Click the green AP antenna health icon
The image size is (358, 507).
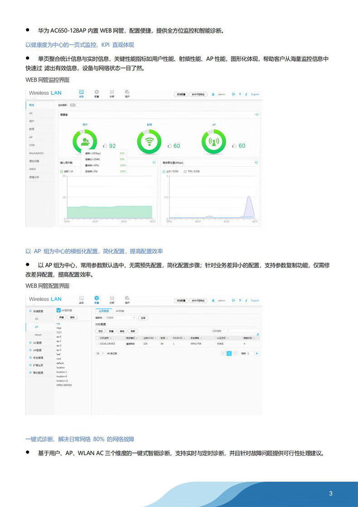pyautogui.click(x=213, y=142)
